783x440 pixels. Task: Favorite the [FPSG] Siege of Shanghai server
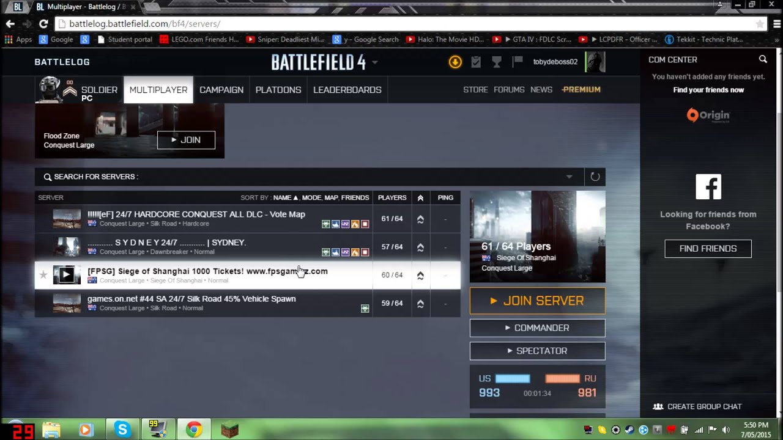click(43, 275)
